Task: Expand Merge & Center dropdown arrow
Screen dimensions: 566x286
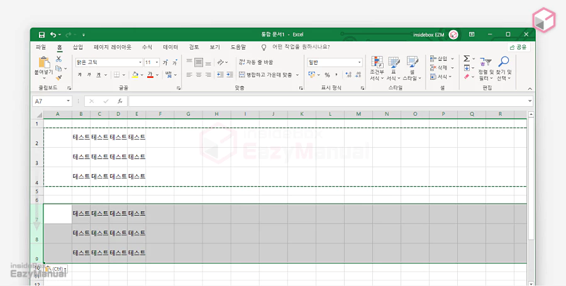Action: 297,75
